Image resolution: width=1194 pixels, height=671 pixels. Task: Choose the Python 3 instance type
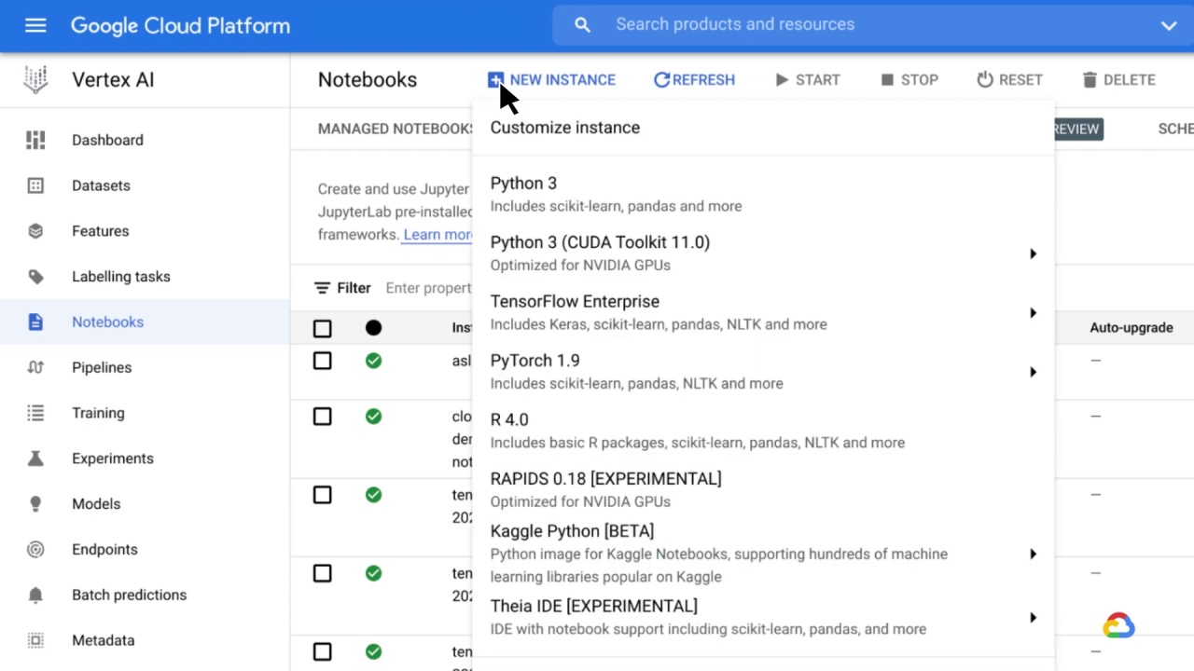[x=763, y=194]
